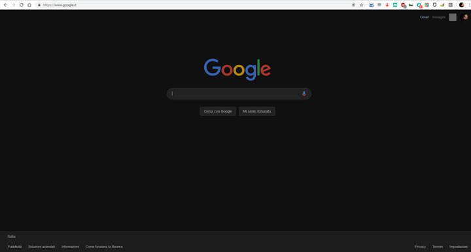Click the browser forward arrow
The image size is (471, 252).
pyautogui.click(x=14, y=5)
